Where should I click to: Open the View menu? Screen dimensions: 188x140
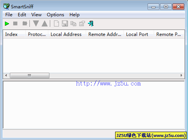tap(36, 15)
